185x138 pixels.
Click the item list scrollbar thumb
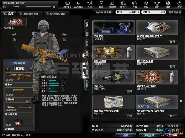point(181,101)
